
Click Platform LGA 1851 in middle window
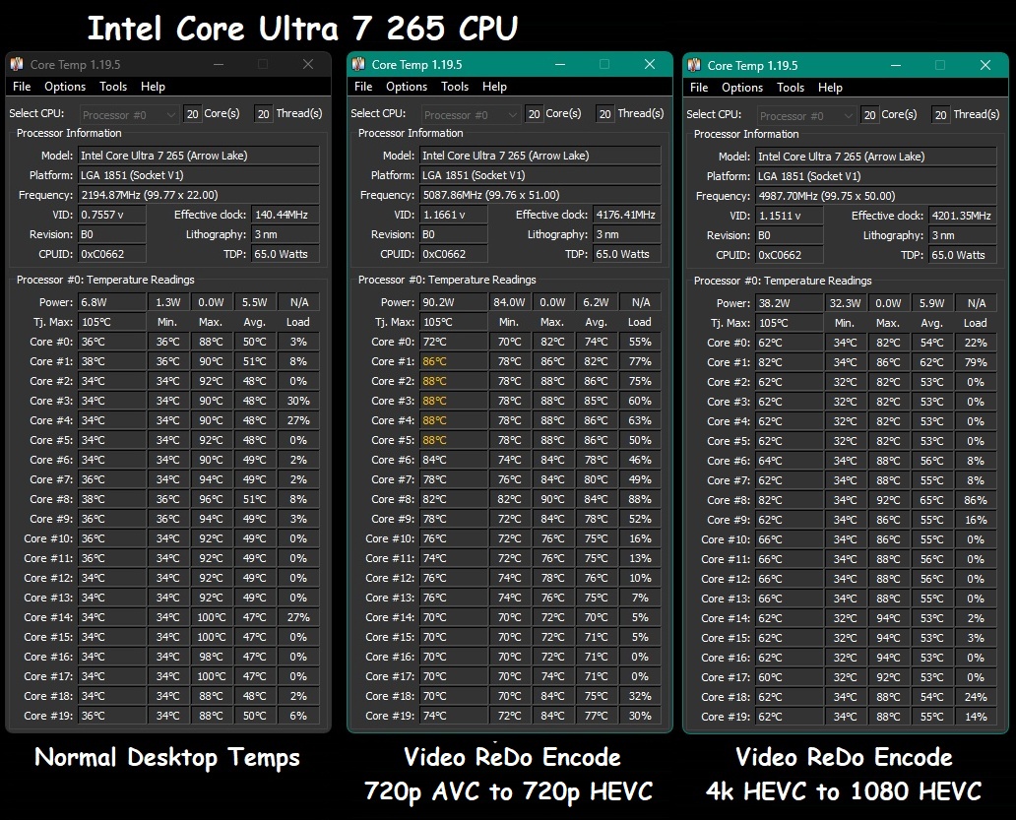541,175
